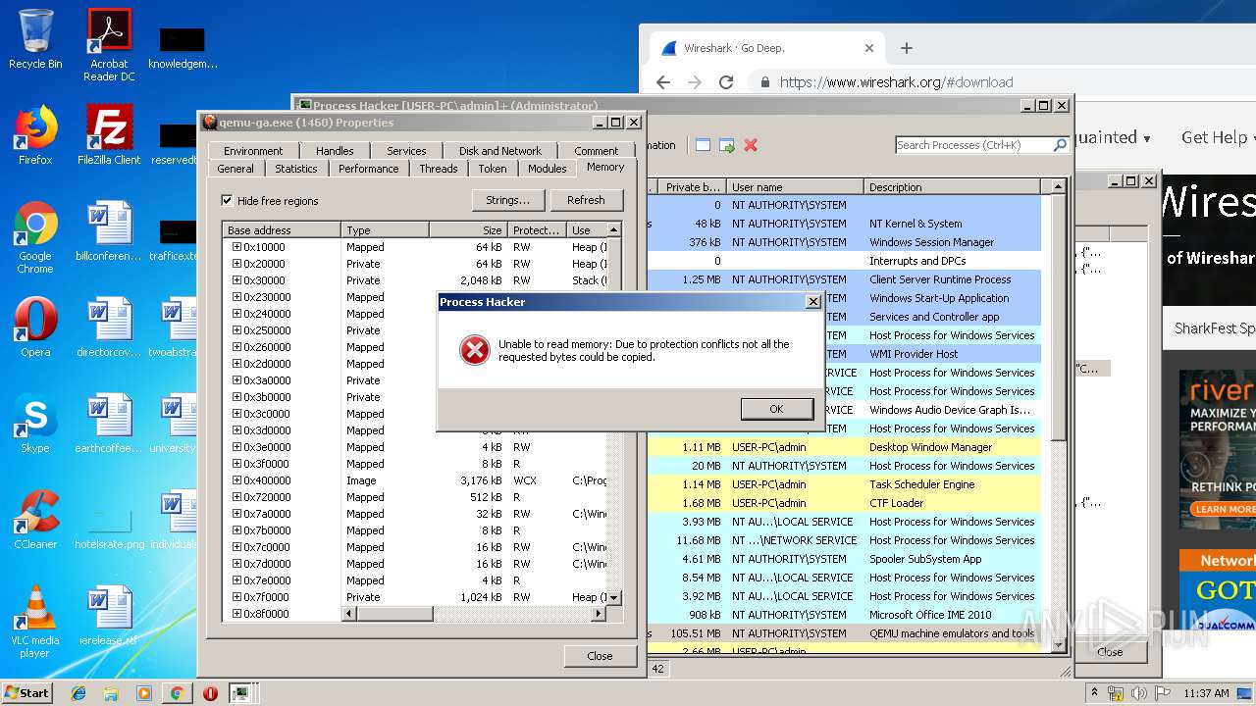This screenshot has width=1256, height=706.
Task: Click the Process Hacker search processes field
Action: coord(973,145)
